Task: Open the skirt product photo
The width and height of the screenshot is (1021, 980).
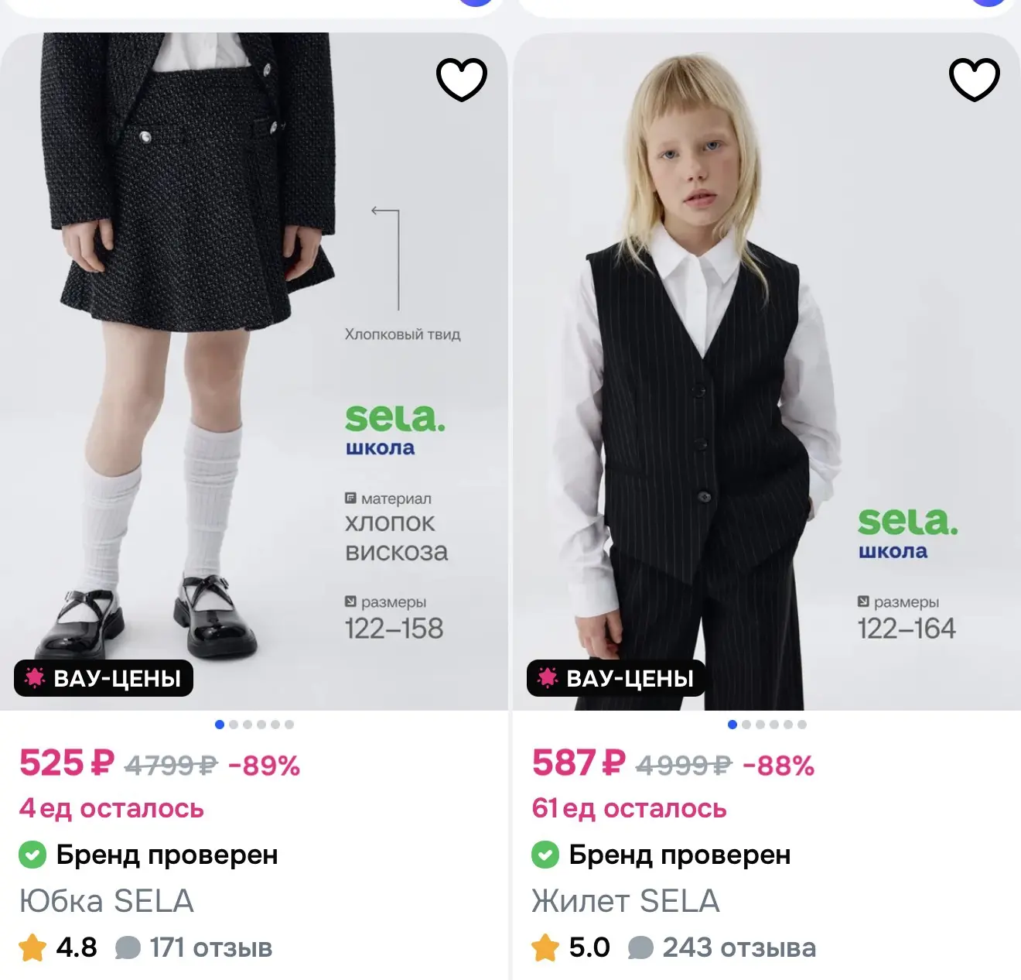Action: [254, 372]
